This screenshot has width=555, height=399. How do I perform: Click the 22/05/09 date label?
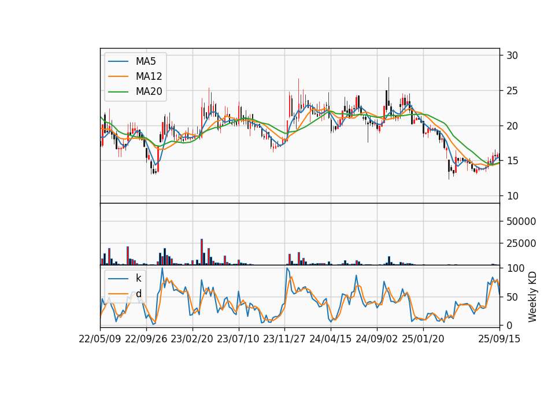click(x=100, y=339)
